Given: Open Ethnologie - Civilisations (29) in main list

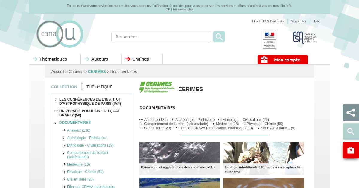Looking at the screenshot, I should click(246, 120).
